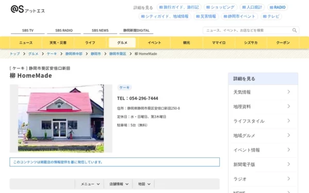Expand the メニュー dropdown
The width and height of the screenshot is (309, 193).
(x=90, y=184)
